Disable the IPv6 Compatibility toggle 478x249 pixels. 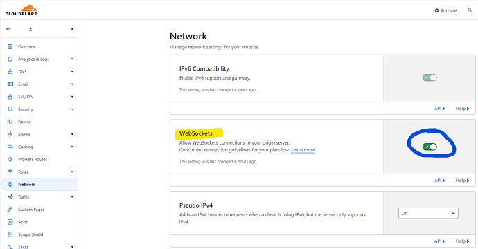click(430, 77)
